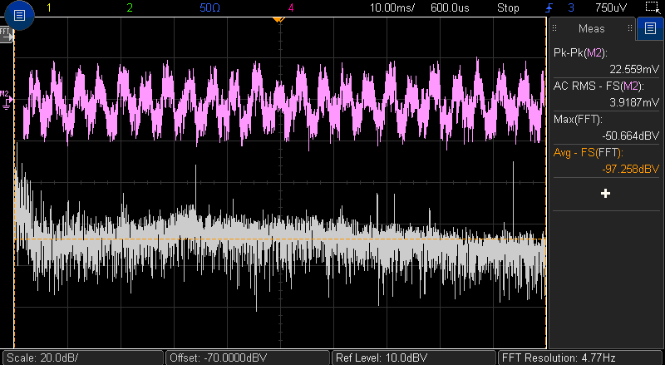Screen dimensions: 665x365
Task: Click the 22.559mV value
Action: click(634, 69)
